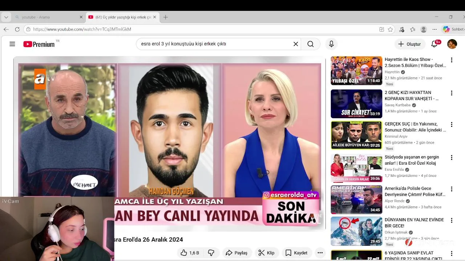Save the video with Kaydet
The height and width of the screenshot is (261, 465).
pos(296,253)
